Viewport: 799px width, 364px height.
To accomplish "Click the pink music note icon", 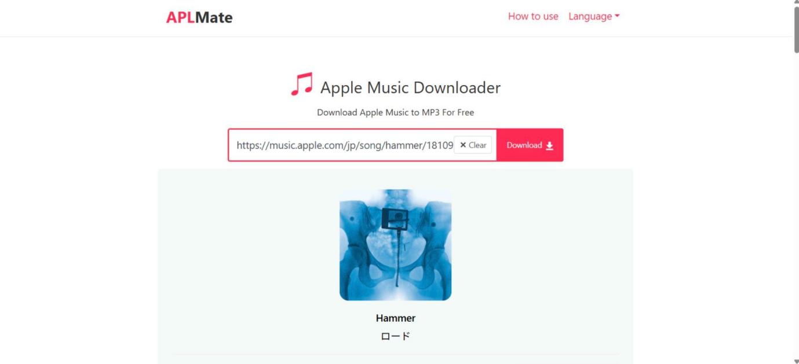I will 301,84.
